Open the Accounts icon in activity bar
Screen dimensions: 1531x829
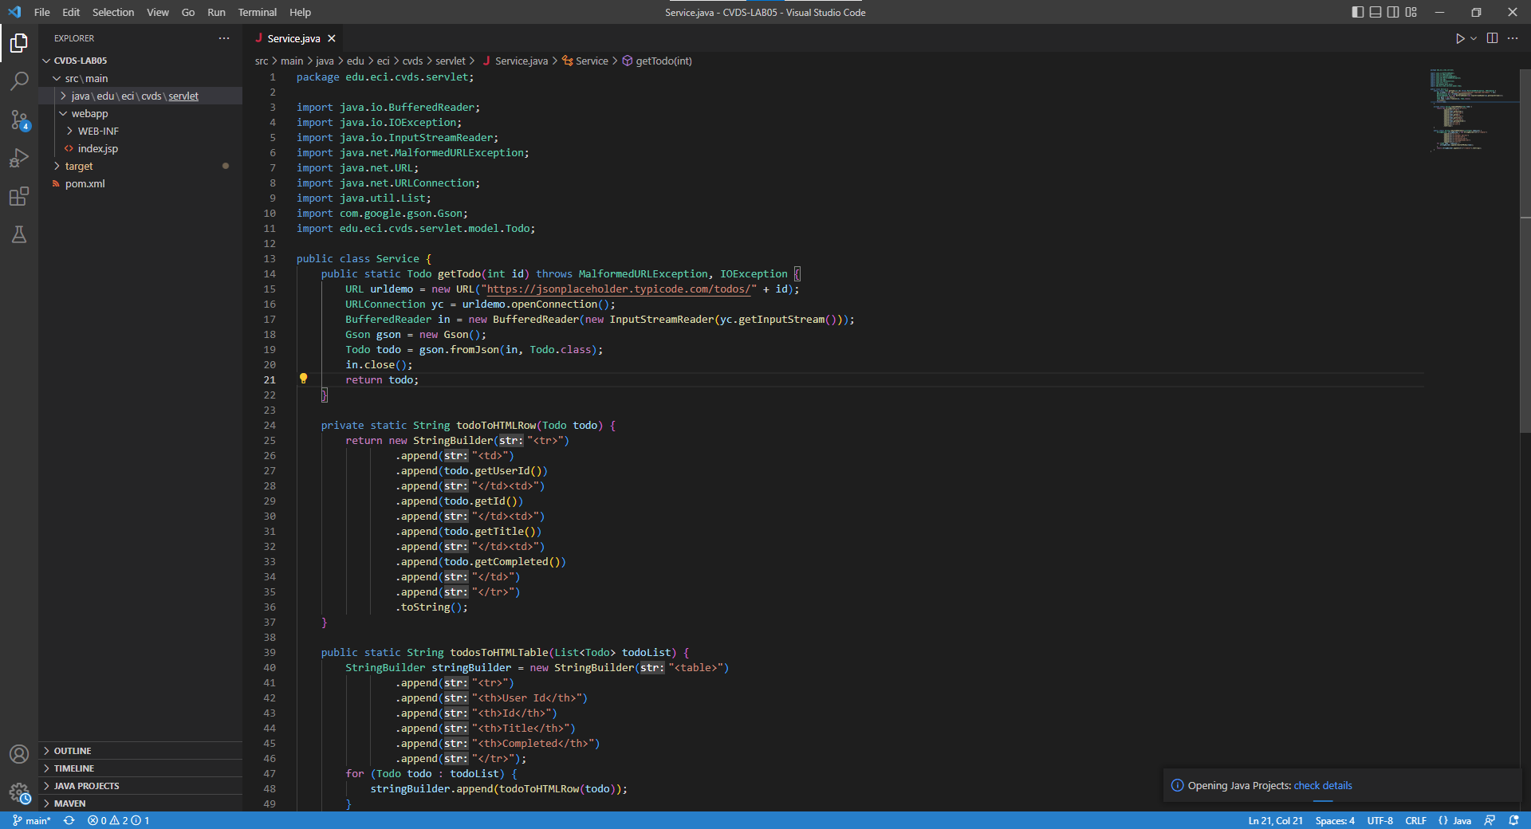click(19, 754)
